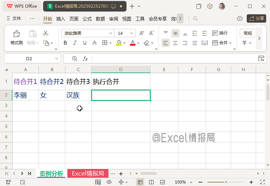
Task: Open the Name Box dropdown arrow
Action: [57, 59]
